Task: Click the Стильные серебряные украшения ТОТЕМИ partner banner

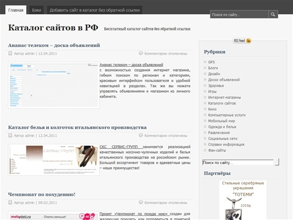Action: point(243,200)
